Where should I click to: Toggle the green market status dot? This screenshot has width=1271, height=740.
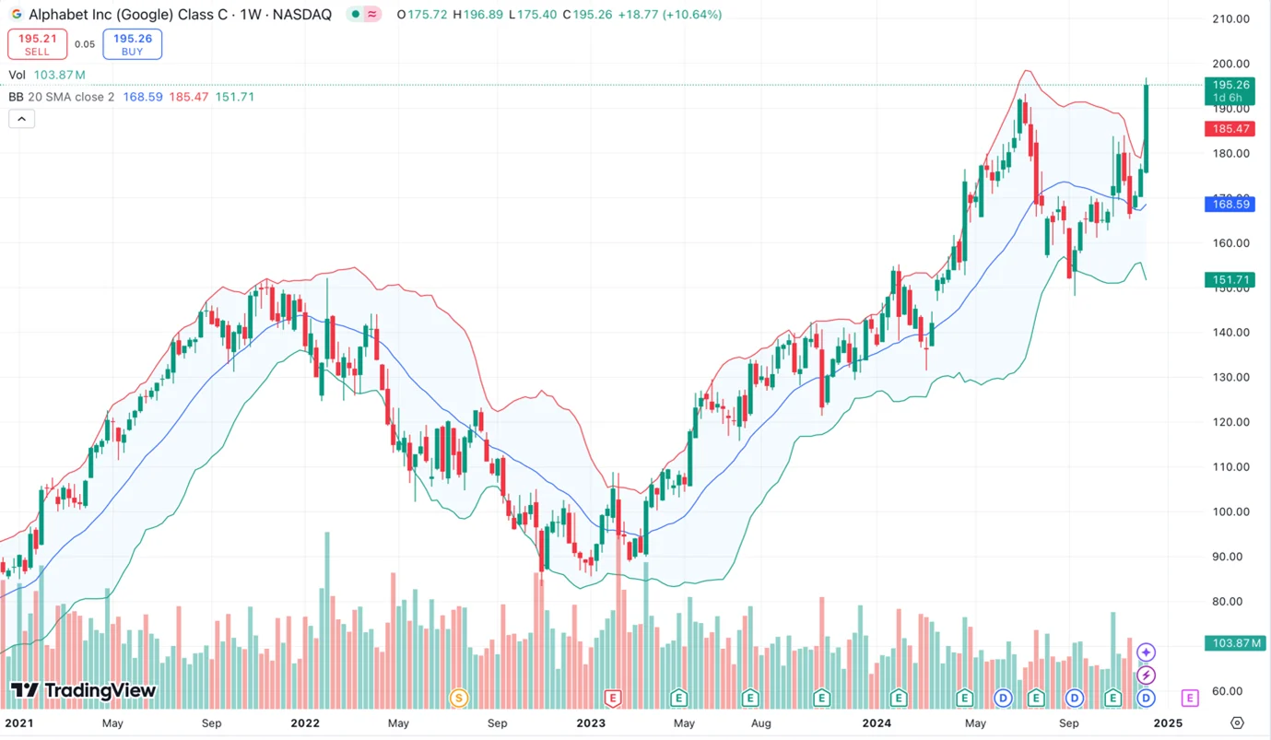(x=354, y=14)
